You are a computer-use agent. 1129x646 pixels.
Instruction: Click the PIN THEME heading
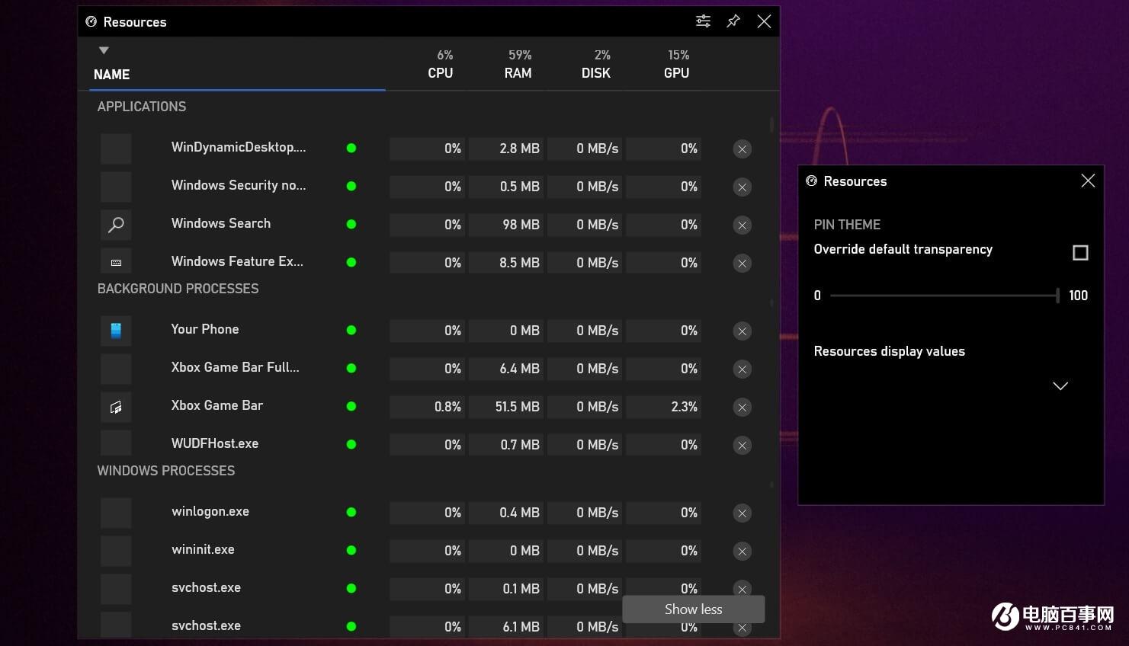tap(847, 225)
